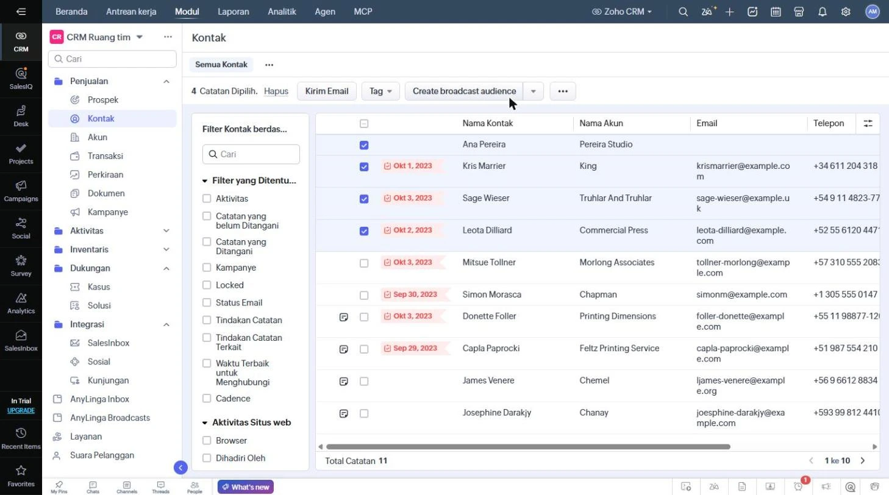Viewport: 889px width, 495px height.
Task: Open Projects in the app bar
Action: 21,154
